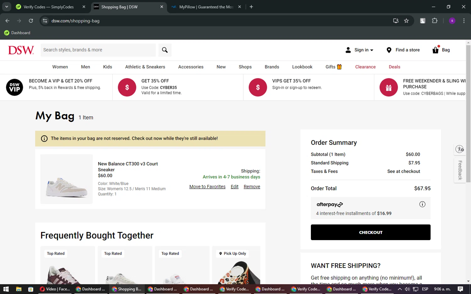The width and height of the screenshot is (471, 294).
Task: Open File Explorer from taskbar
Action: point(19,289)
